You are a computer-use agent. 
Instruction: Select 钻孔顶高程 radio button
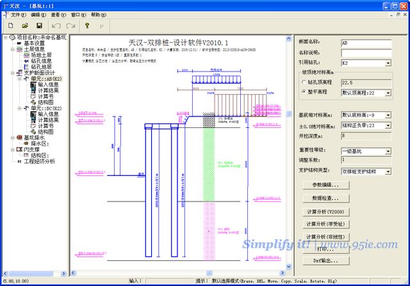pos(304,83)
